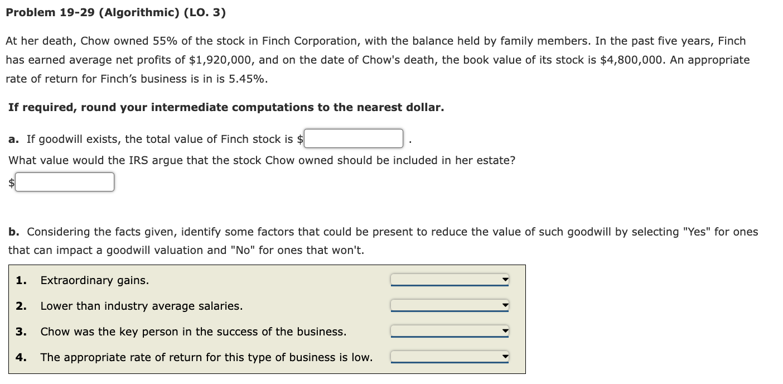783x384 pixels.
Task: Select Yes in the Extraordinary gains dropdown
Action: coord(449,278)
